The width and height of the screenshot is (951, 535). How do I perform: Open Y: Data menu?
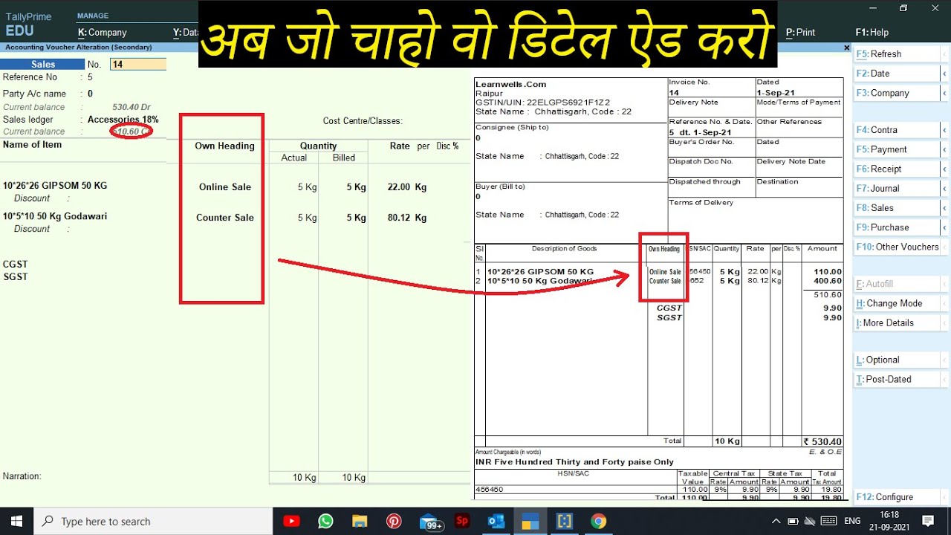click(186, 33)
